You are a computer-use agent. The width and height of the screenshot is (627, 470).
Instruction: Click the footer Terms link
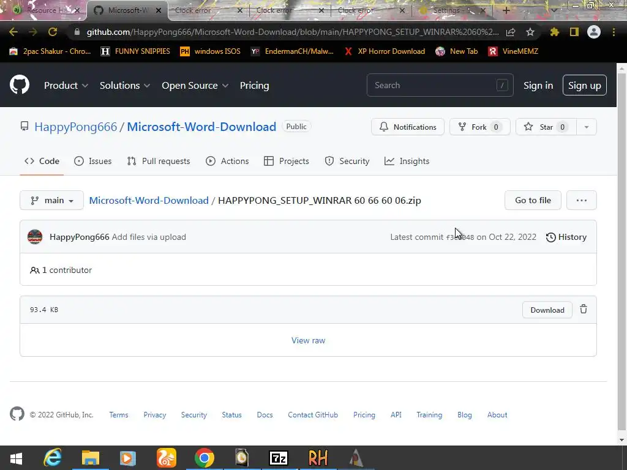coord(119,415)
